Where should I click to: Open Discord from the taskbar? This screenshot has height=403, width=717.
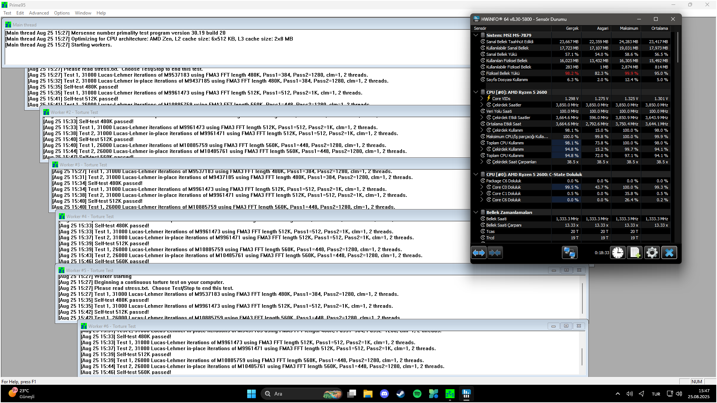[384, 394]
